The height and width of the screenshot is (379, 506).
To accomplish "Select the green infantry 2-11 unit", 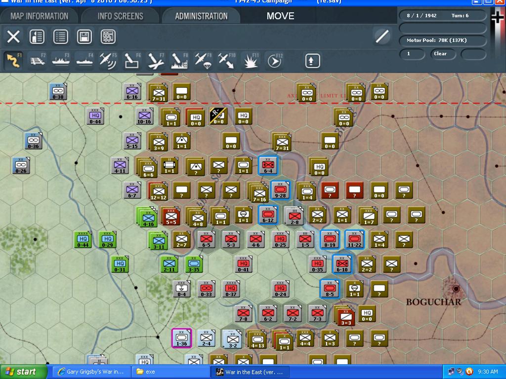I will point(169,265).
